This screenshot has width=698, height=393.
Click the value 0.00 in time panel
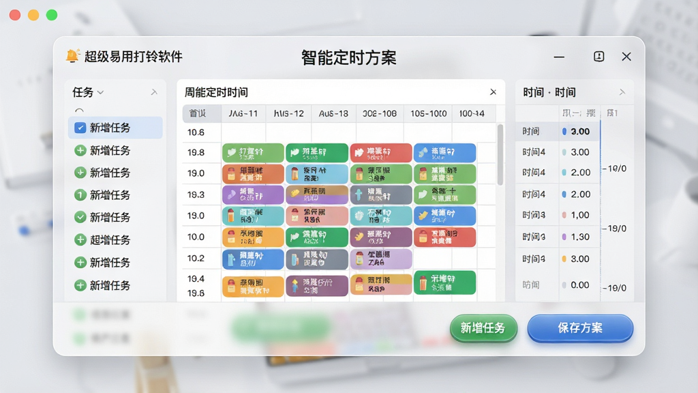pos(580,285)
